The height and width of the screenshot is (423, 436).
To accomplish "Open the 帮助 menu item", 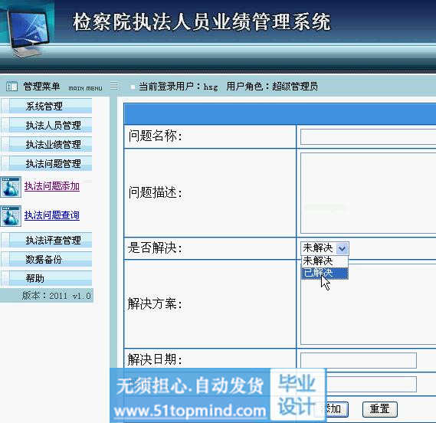I will point(47,278).
